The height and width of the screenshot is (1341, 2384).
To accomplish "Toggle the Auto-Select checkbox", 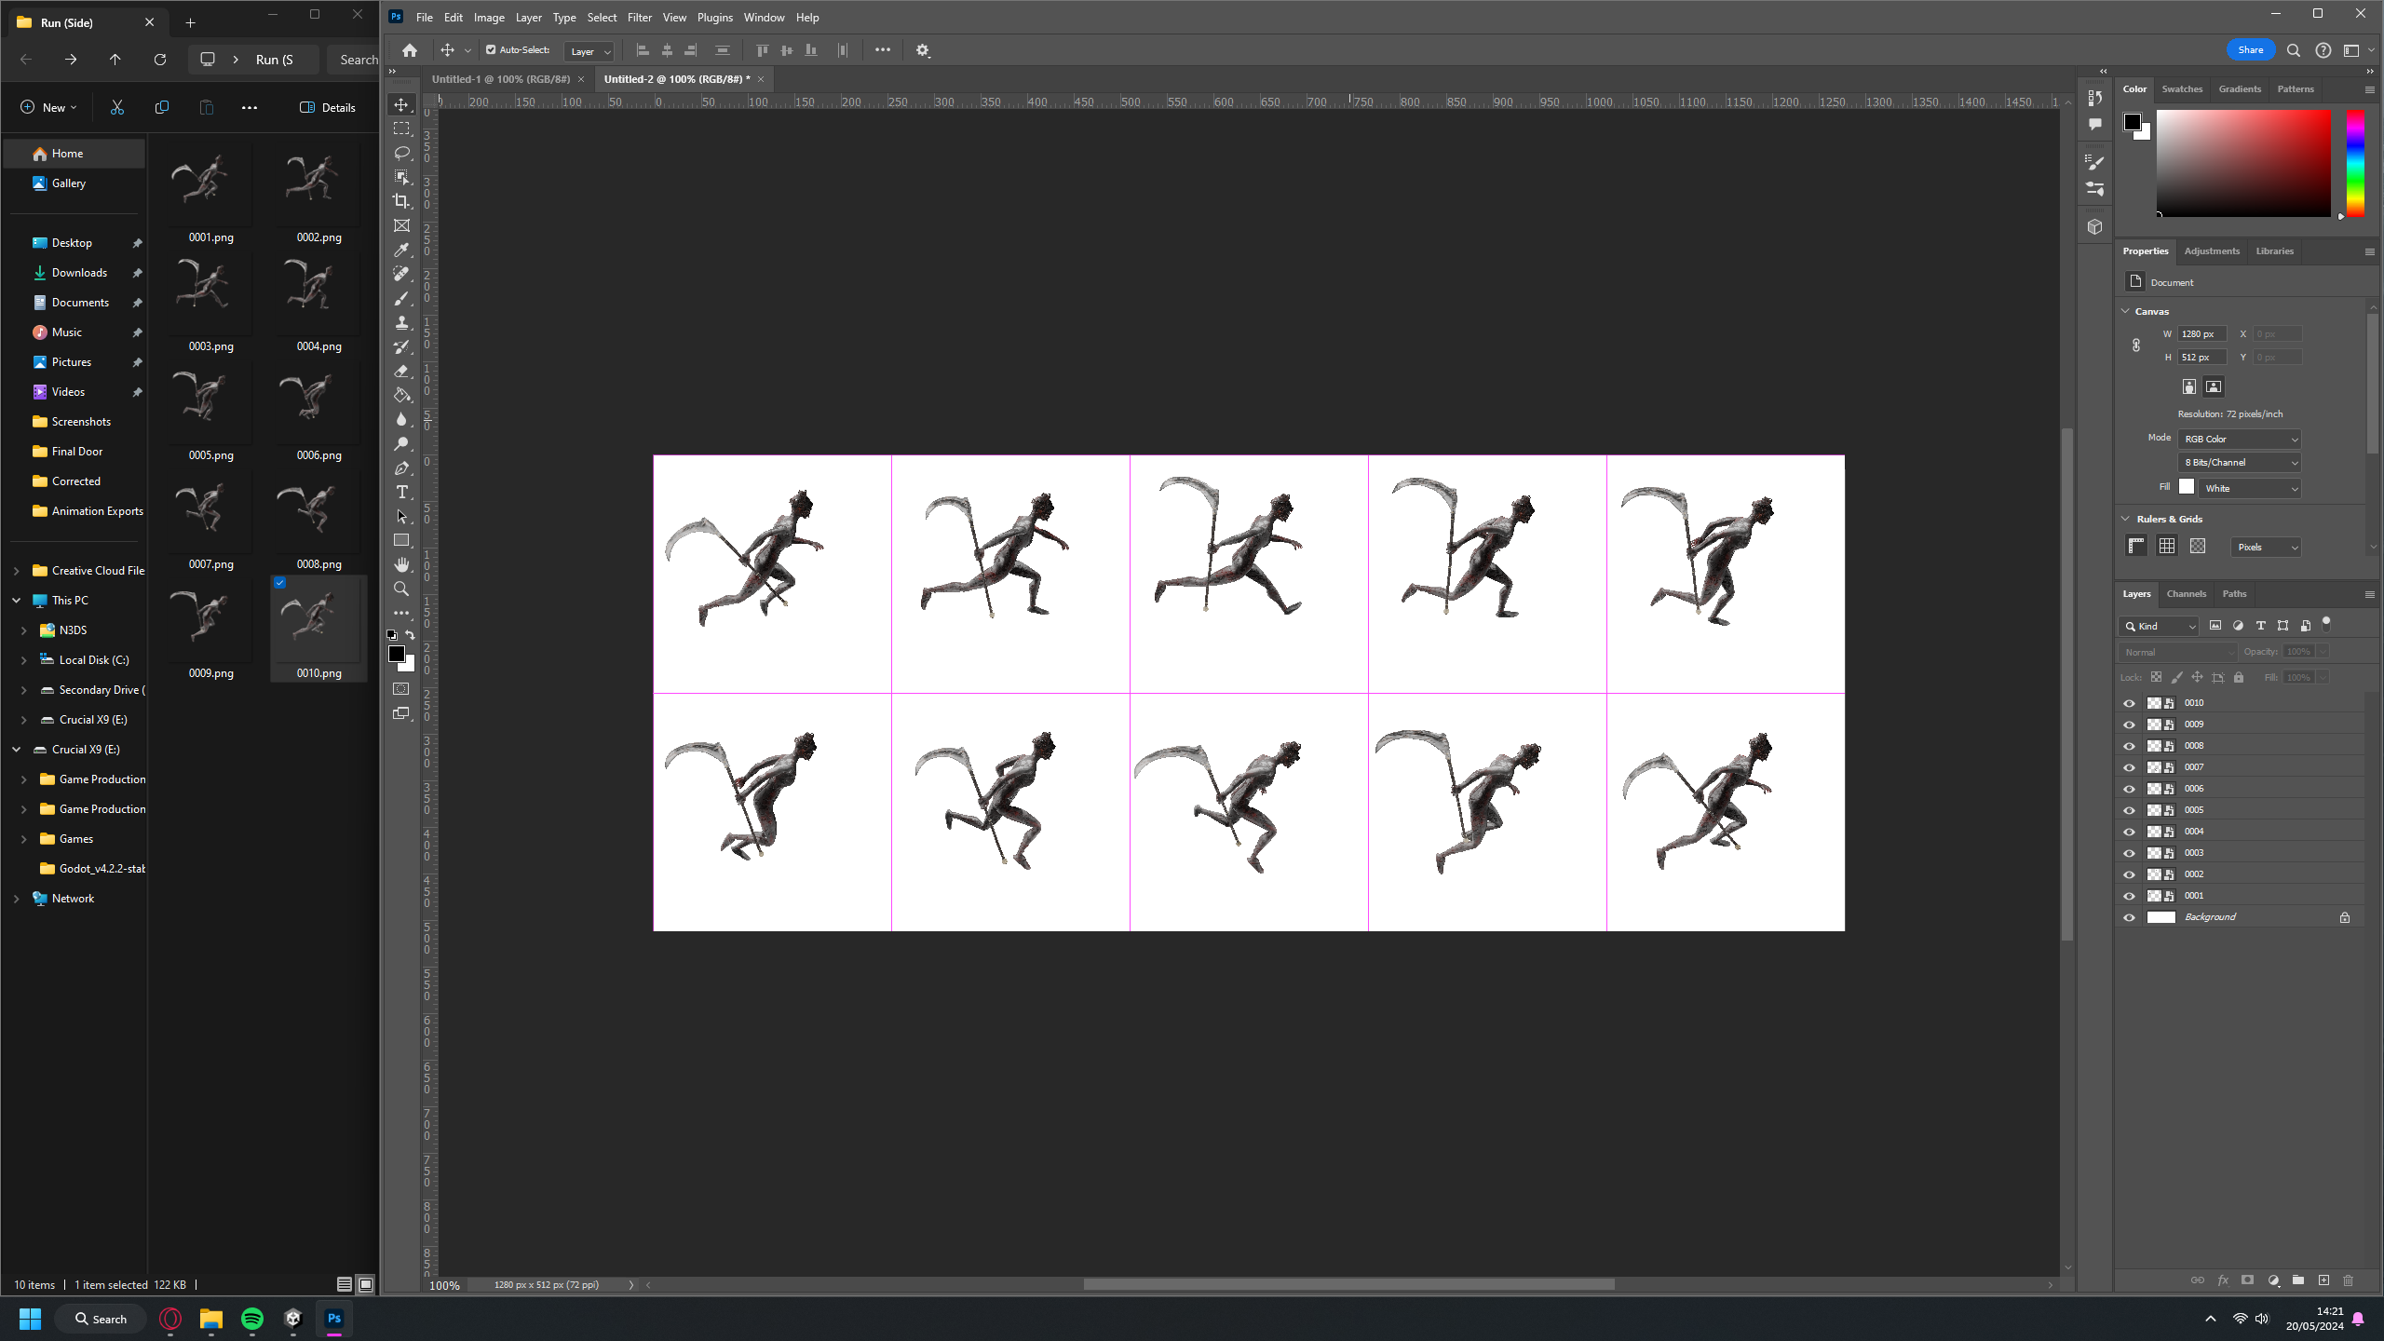I will point(491,50).
